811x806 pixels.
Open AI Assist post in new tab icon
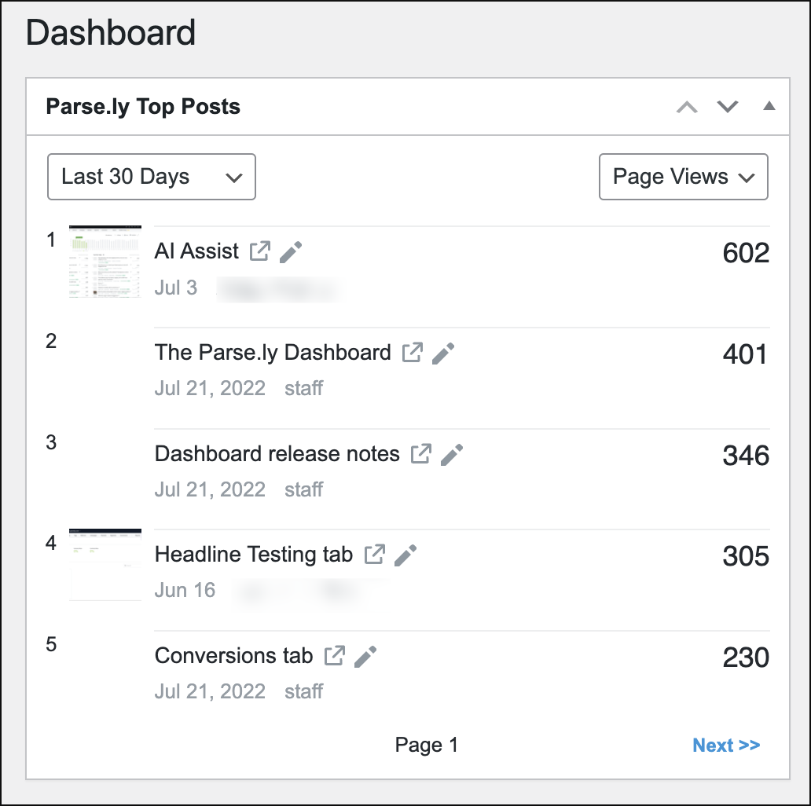pos(259,251)
